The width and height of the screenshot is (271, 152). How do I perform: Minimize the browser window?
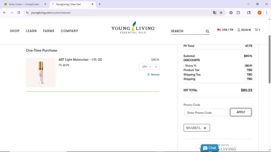pos(248,4)
